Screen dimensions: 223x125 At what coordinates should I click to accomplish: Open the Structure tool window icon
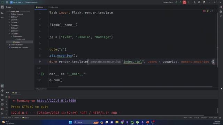2,13
